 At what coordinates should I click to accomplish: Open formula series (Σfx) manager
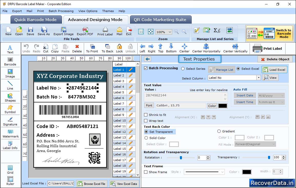pyautogui.click(x=217, y=31)
